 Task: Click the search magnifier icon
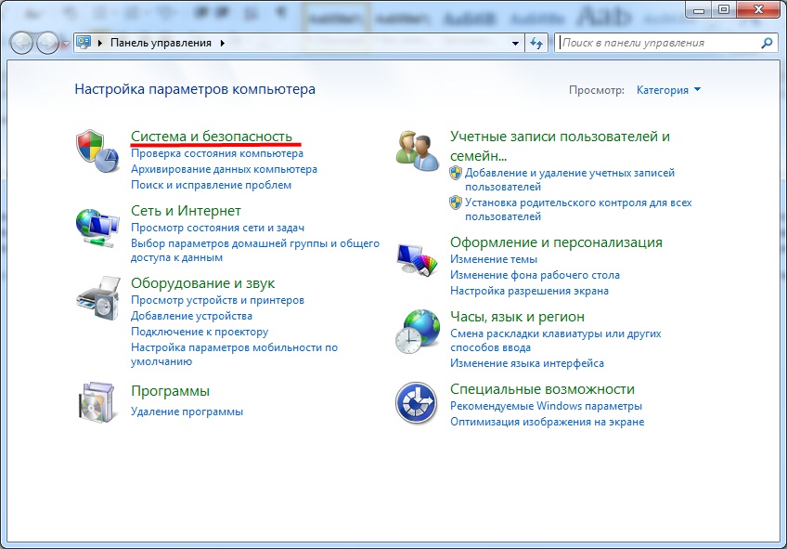click(767, 44)
